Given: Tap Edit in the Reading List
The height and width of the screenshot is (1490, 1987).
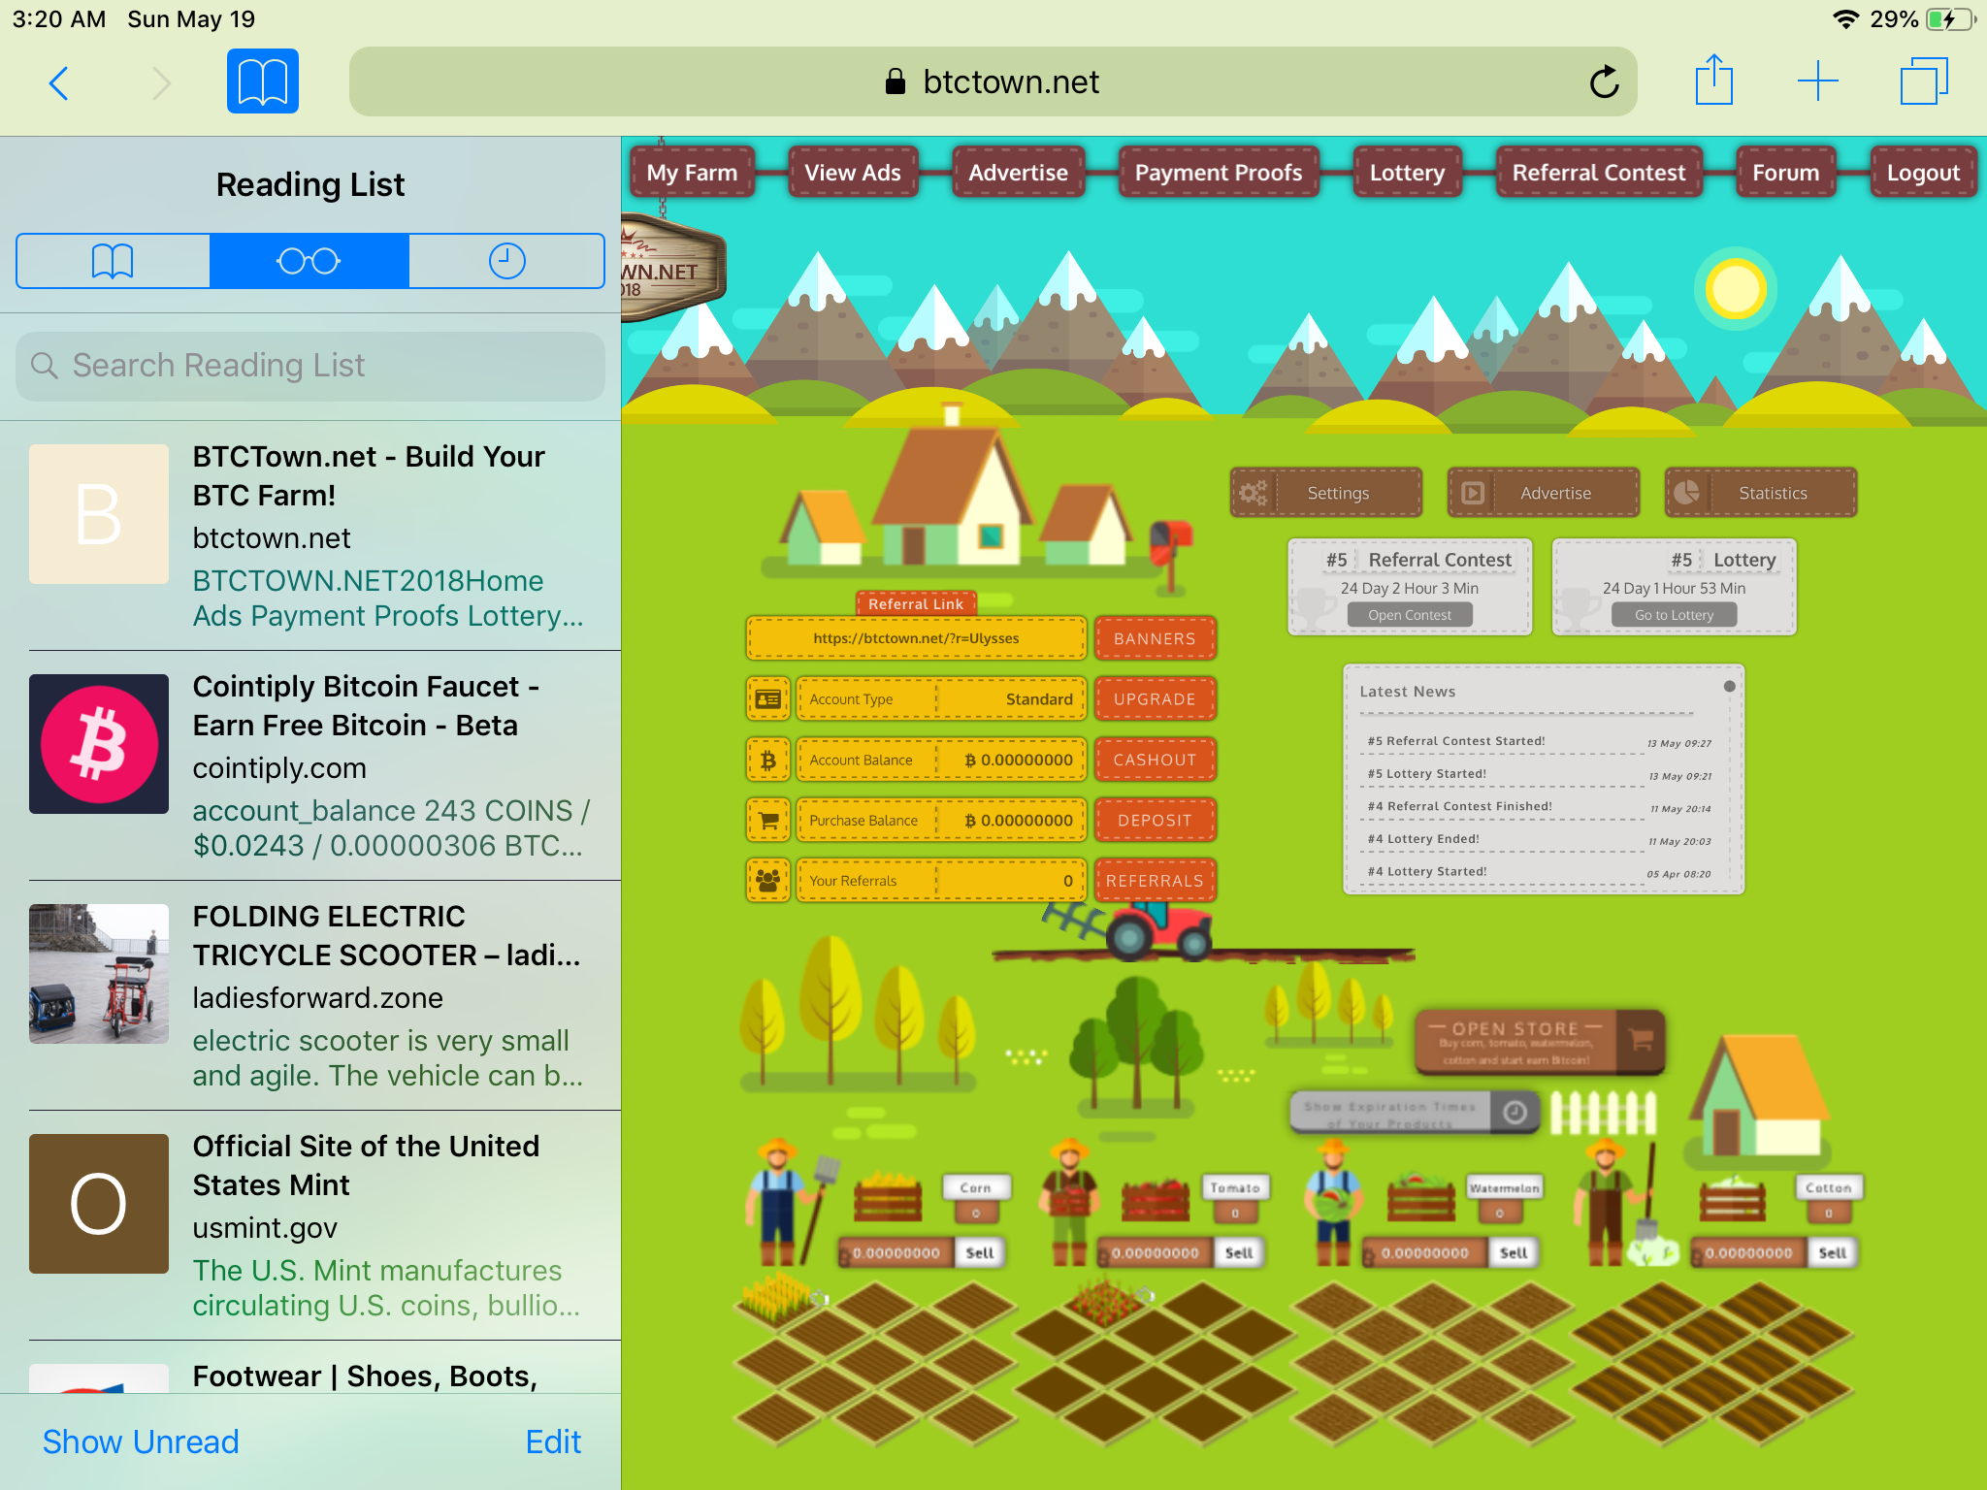Looking at the screenshot, I should [x=553, y=1441].
